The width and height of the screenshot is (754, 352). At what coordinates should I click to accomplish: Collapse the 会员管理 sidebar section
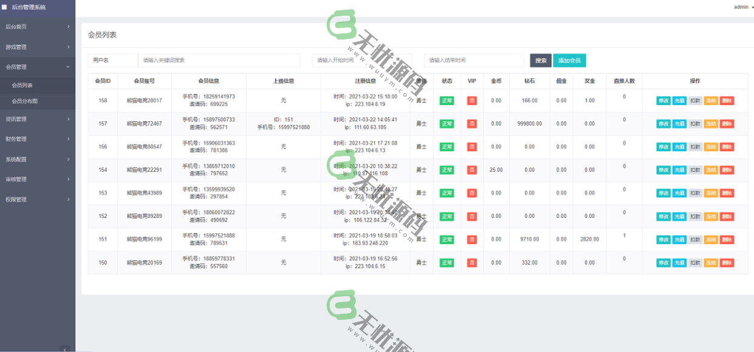[38, 67]
